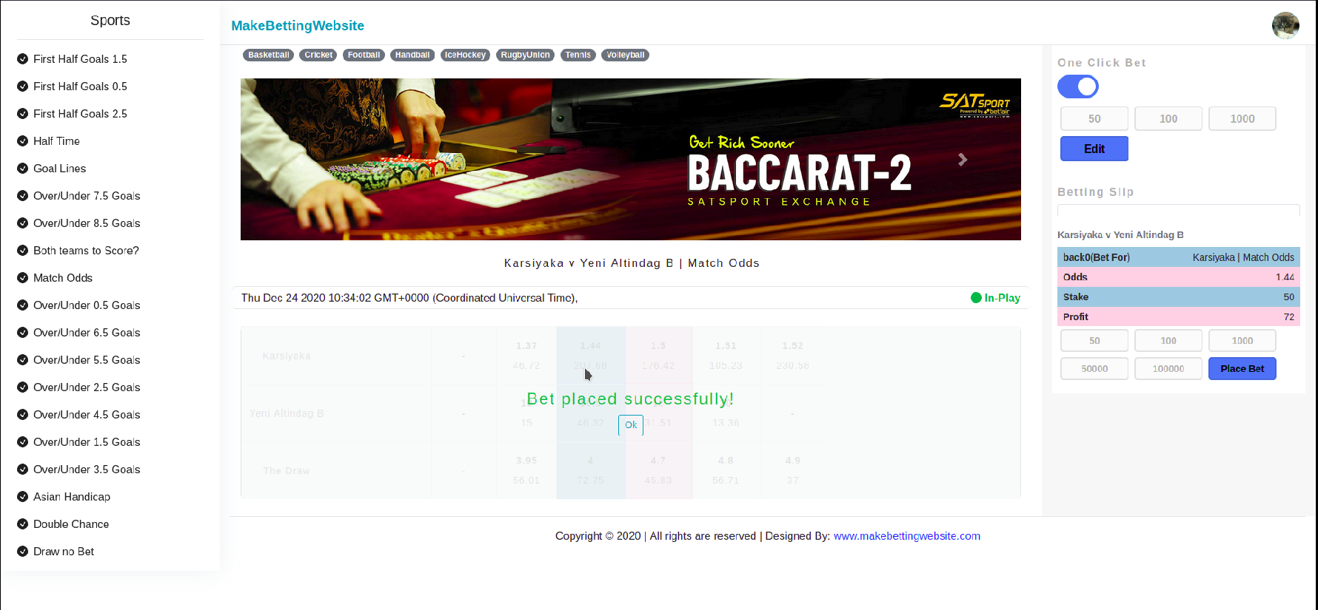Click the check icon beside Both teams to Score?

tap(22, 251)
